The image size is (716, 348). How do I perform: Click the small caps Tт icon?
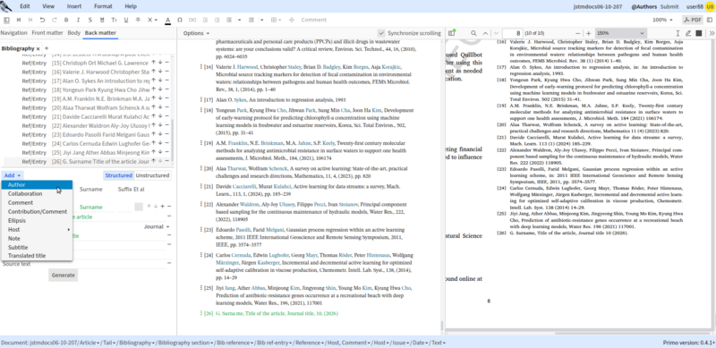pos(115,20)
